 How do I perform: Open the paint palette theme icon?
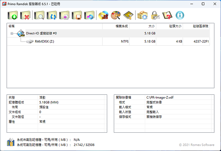(116, 15)
